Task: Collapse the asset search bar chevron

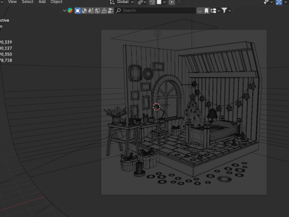Action: point(64,10)
